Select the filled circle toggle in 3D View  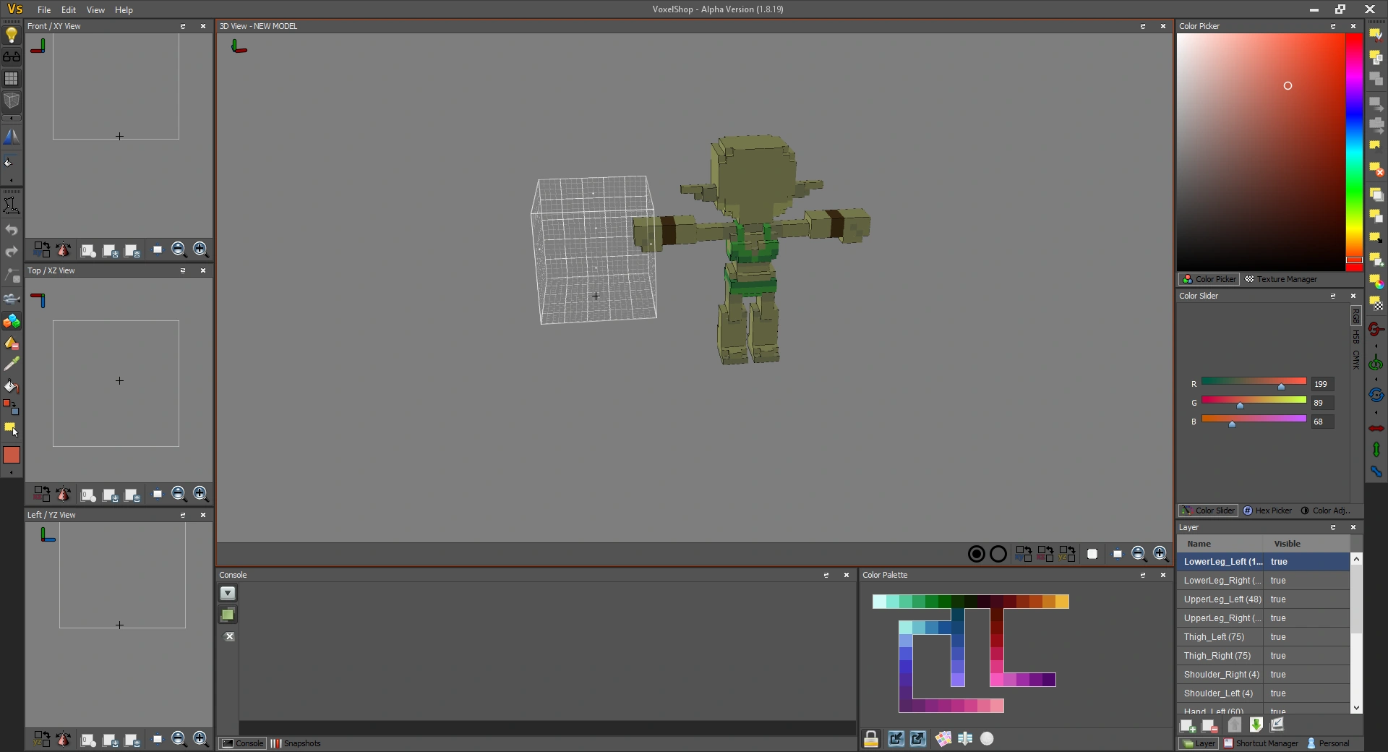click(976, 554)
